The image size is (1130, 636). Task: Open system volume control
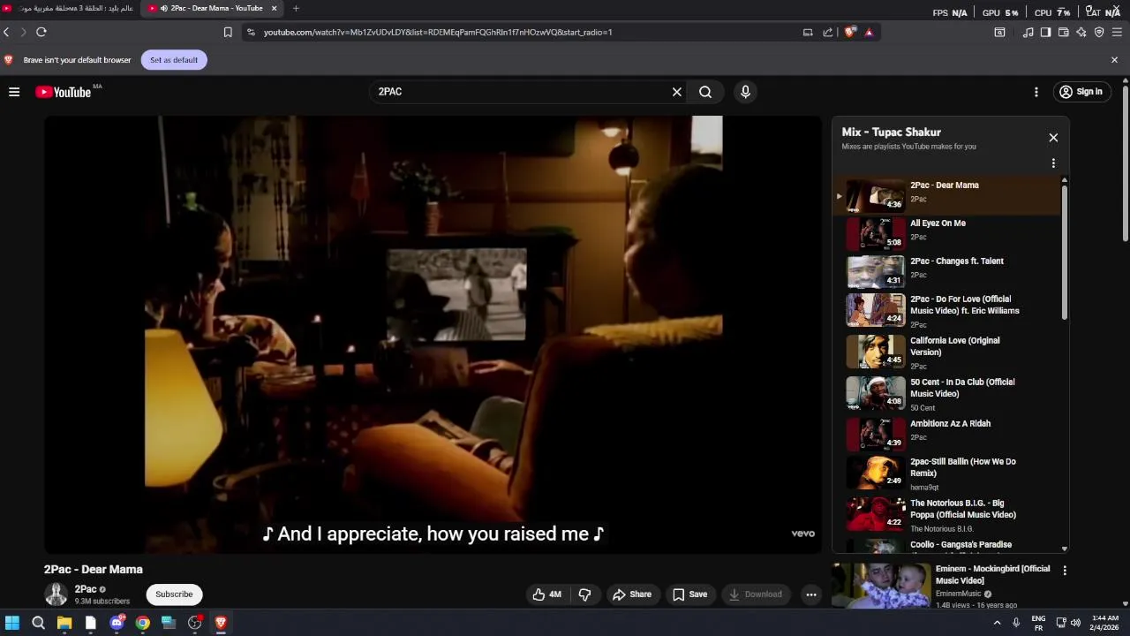[1075, 623]
